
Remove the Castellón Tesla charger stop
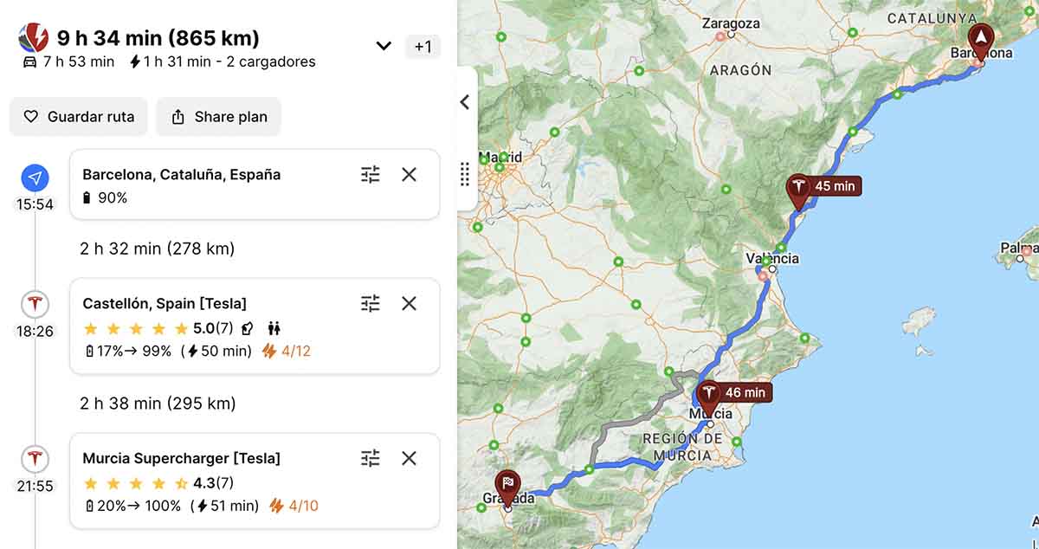[410, 304]
